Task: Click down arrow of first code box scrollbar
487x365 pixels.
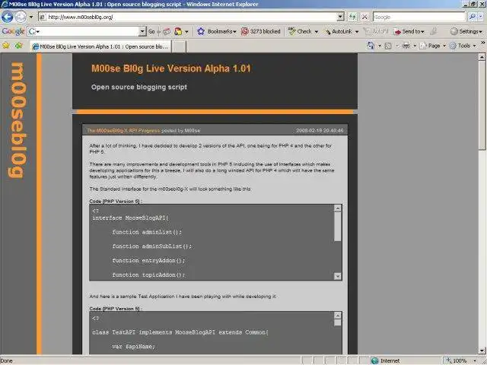Action: coord(338,276)
